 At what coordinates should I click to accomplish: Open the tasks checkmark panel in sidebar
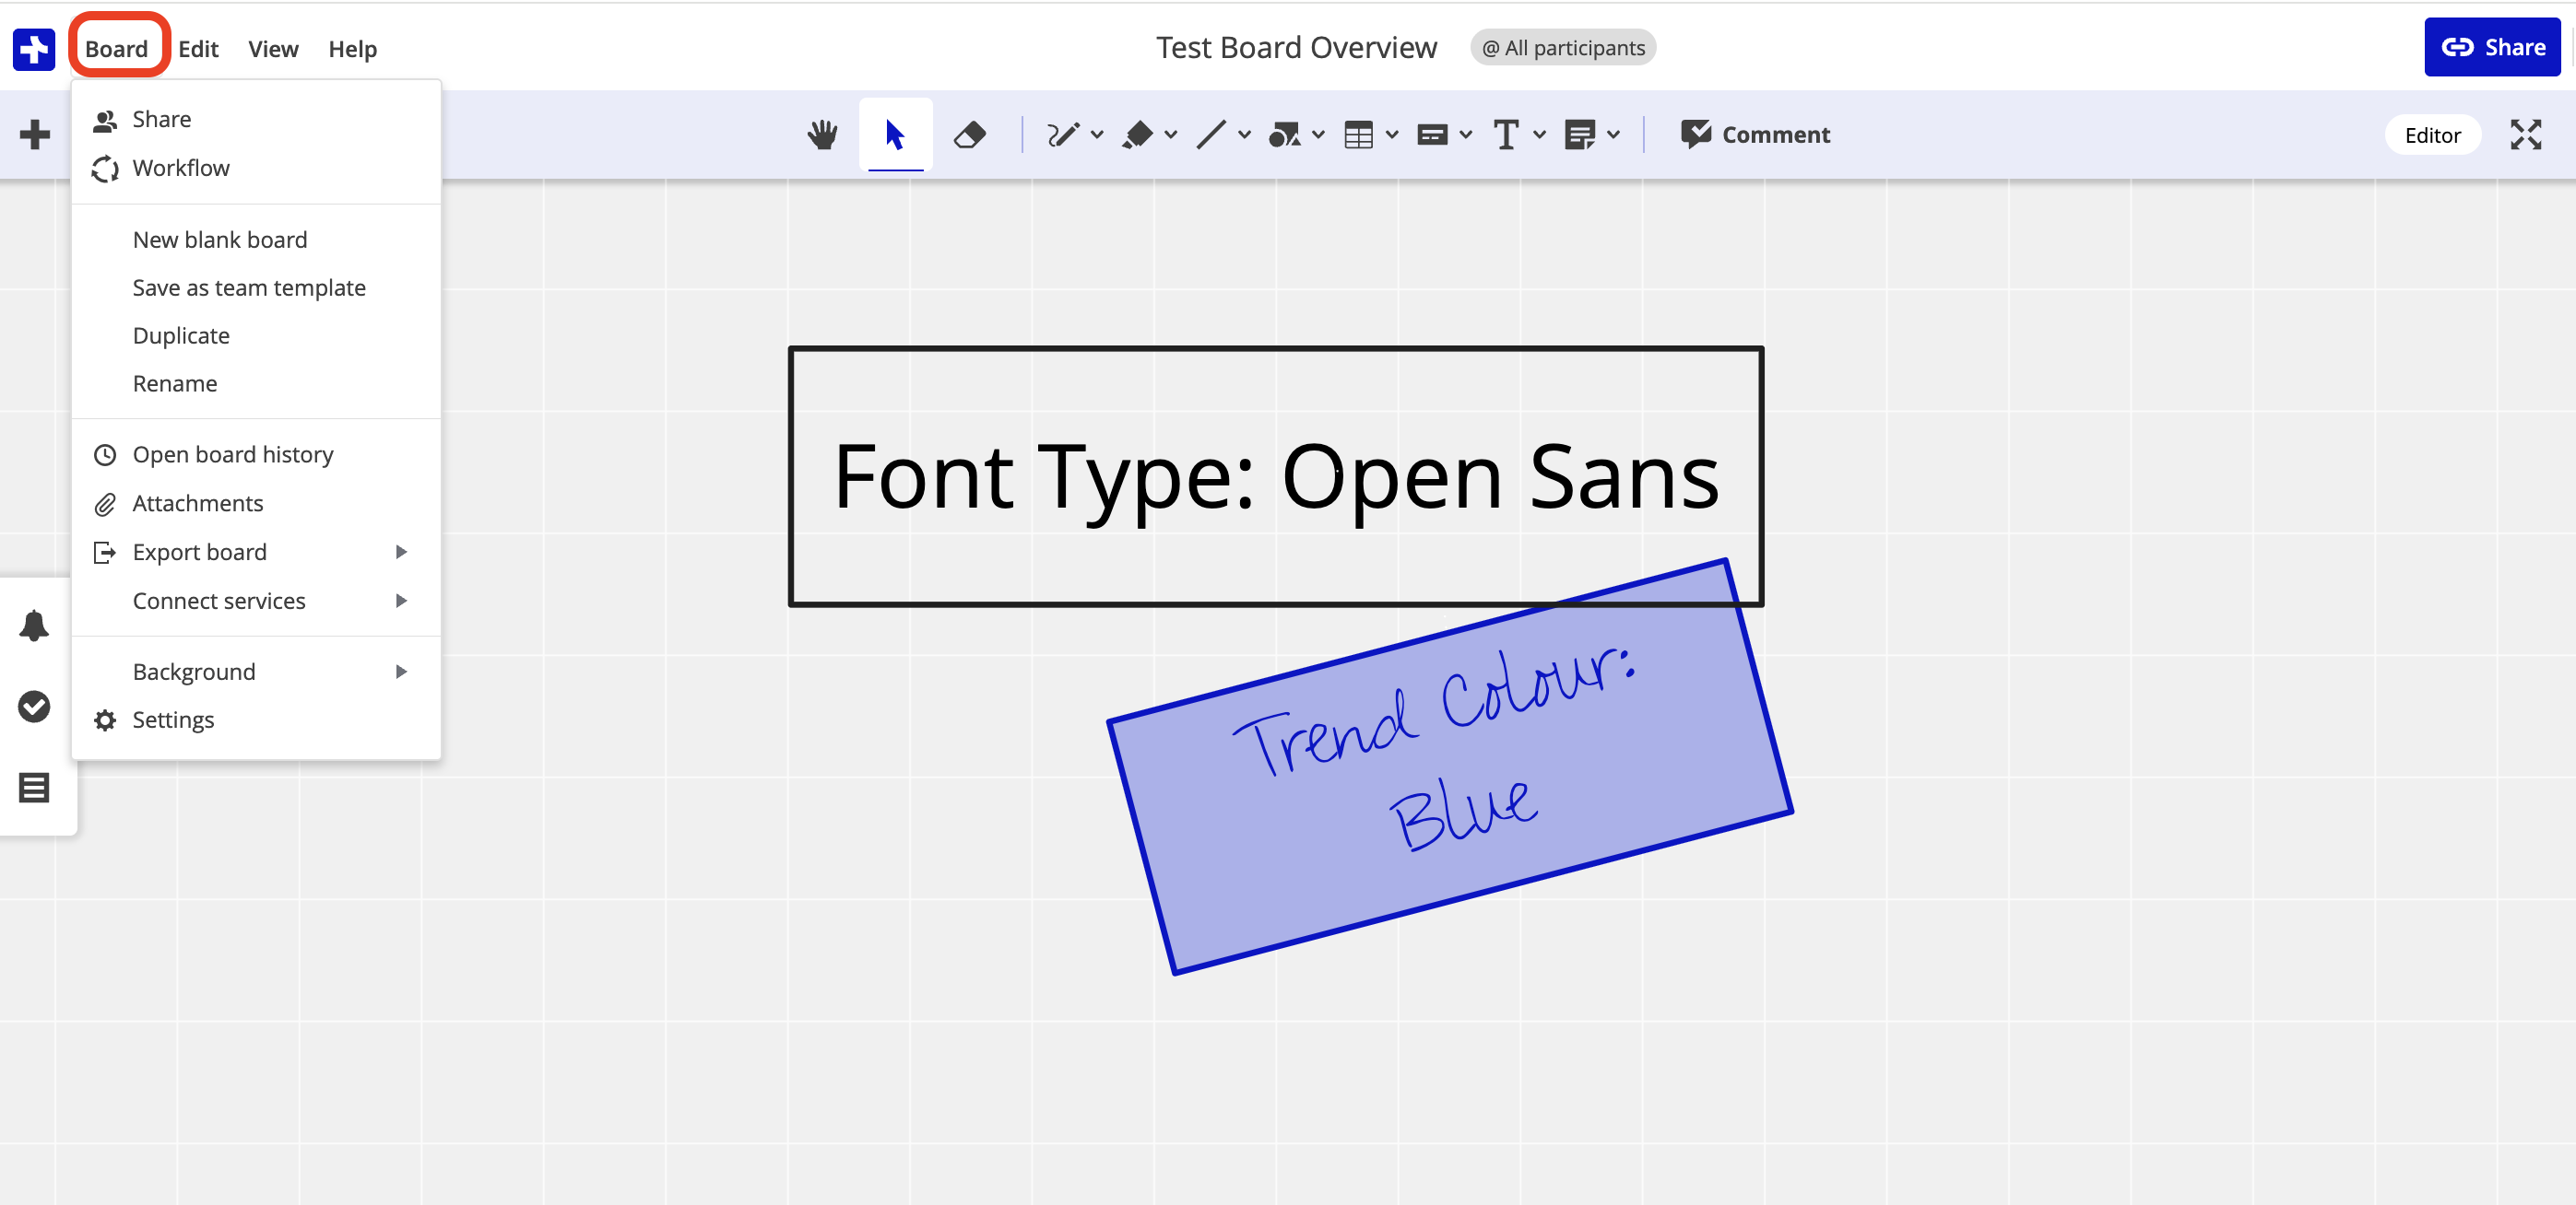click(x=34, y=707)
